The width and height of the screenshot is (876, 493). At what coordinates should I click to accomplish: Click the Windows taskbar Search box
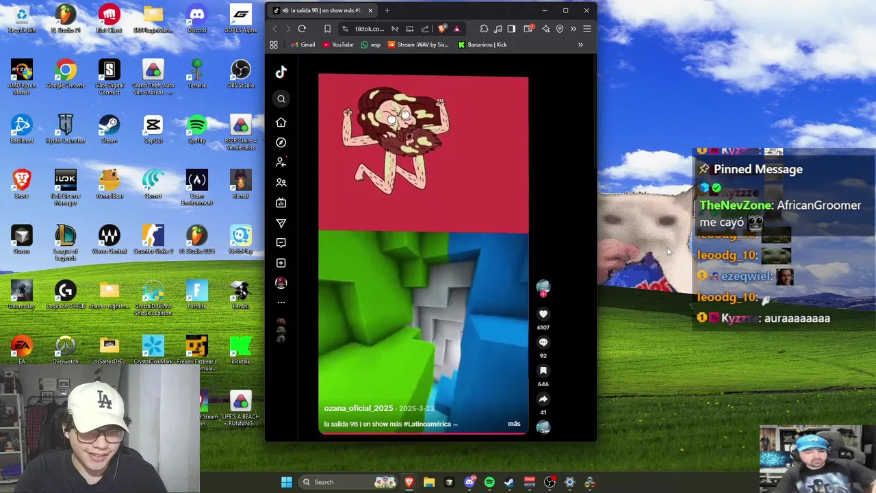(x=348, y=482)
